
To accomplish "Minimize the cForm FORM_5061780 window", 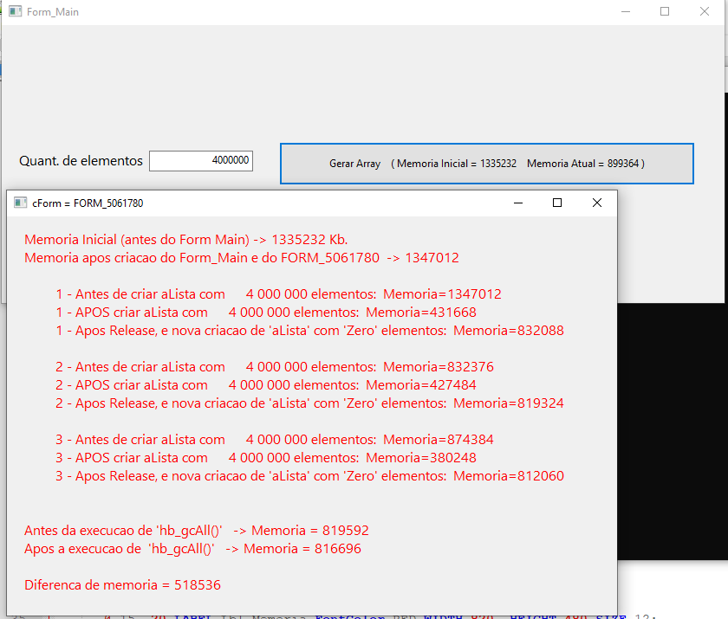I will [518, 203].
